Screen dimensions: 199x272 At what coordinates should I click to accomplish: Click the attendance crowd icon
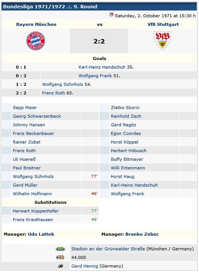click(x=60, y=257)
